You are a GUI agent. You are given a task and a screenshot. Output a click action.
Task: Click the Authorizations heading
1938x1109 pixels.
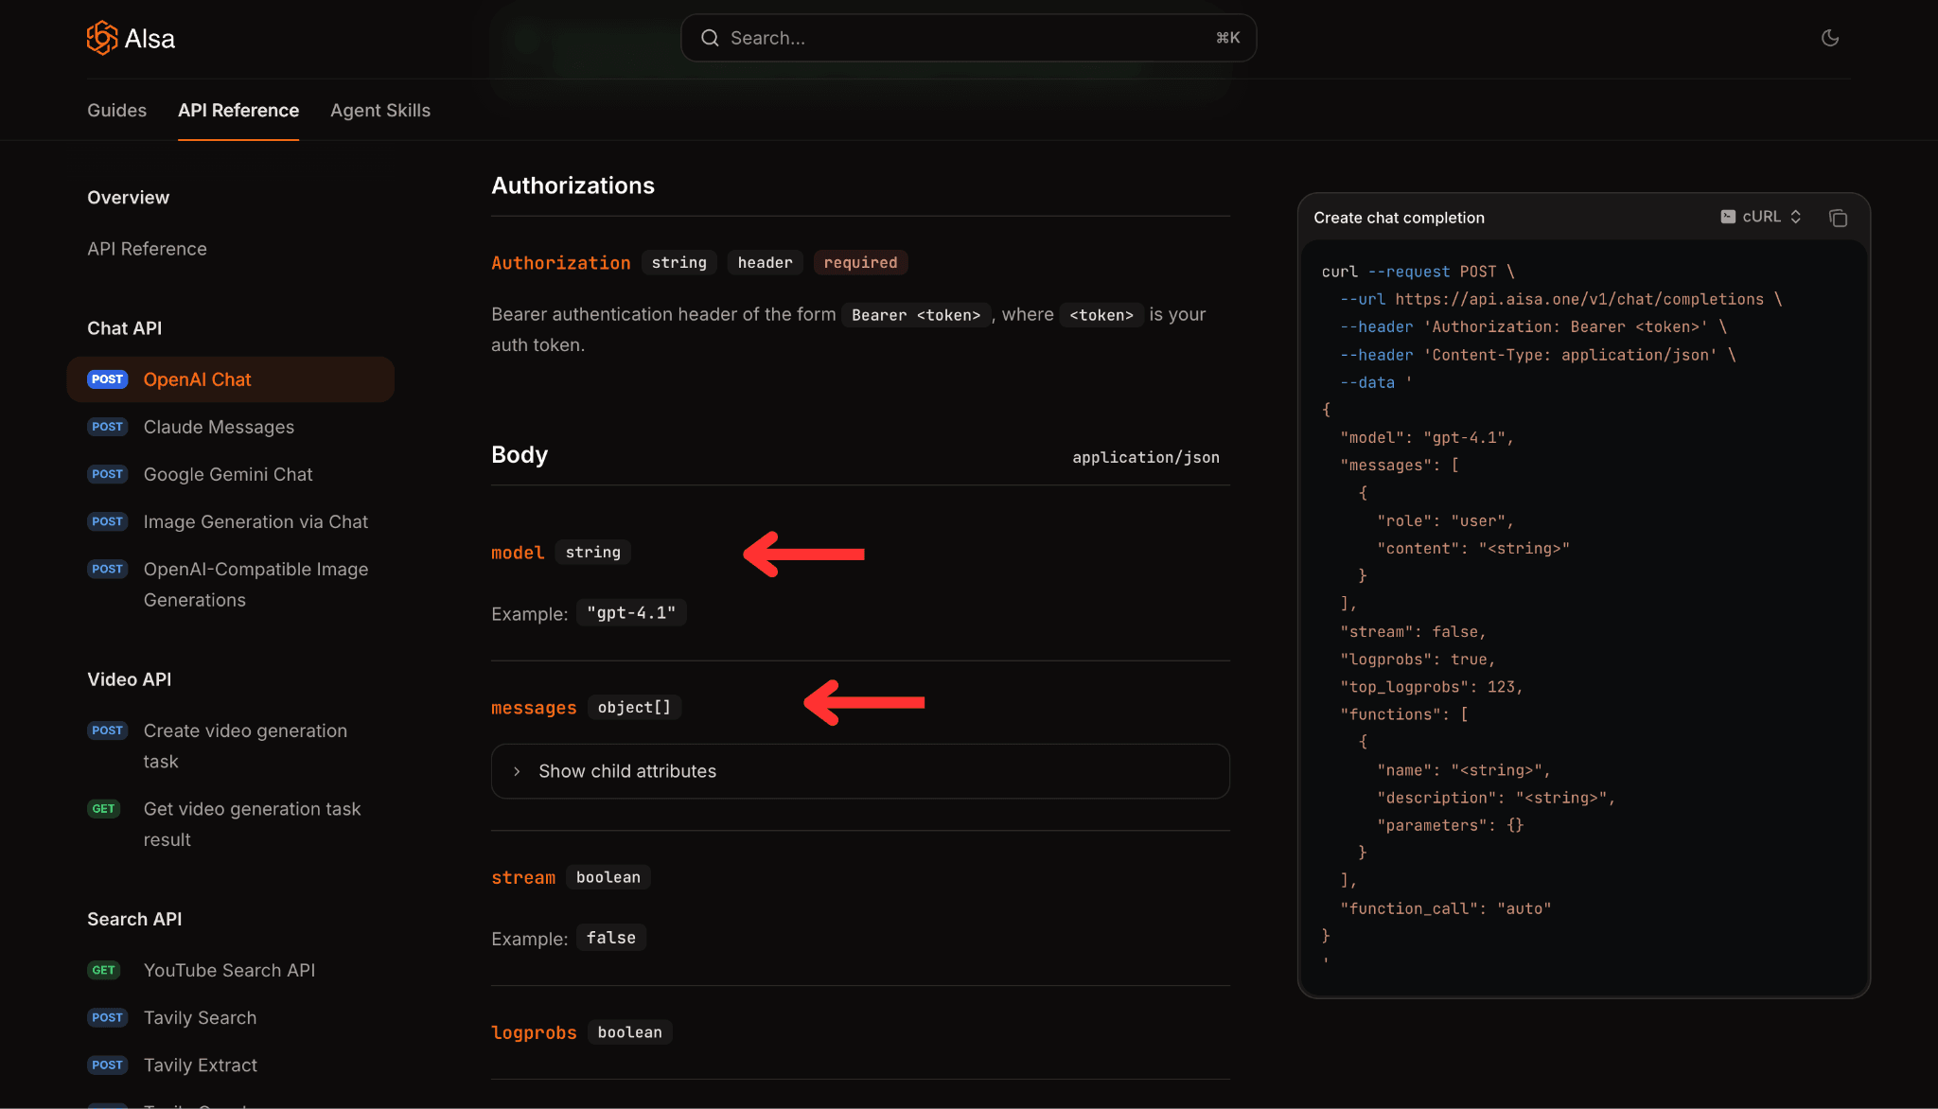573,185
